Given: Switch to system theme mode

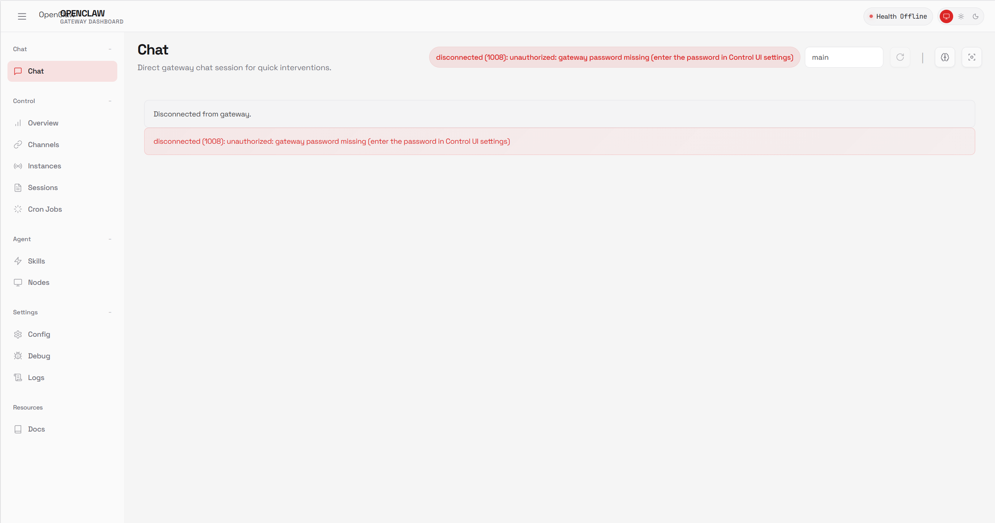Looking at the screenshot, I should [x=946, y=16].
